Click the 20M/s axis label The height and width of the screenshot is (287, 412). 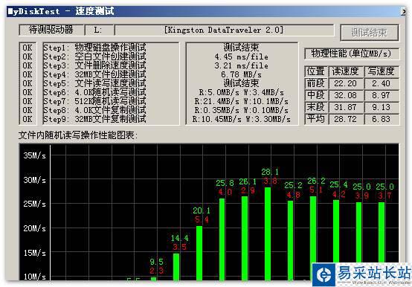(35, 228)
